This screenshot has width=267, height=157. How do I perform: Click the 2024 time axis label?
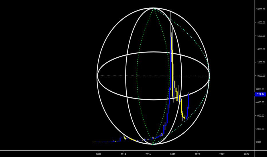[x=247, y=154]
